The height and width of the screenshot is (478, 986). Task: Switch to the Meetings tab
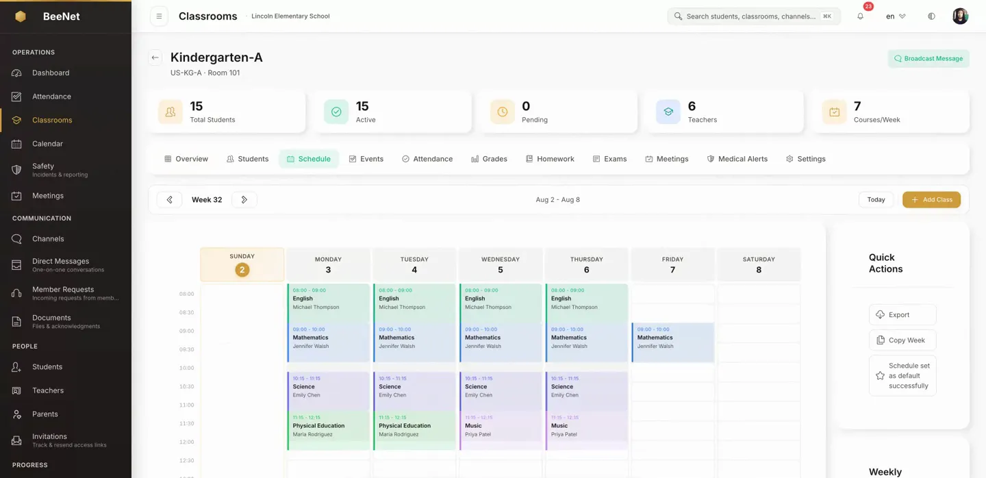point(667,159)
